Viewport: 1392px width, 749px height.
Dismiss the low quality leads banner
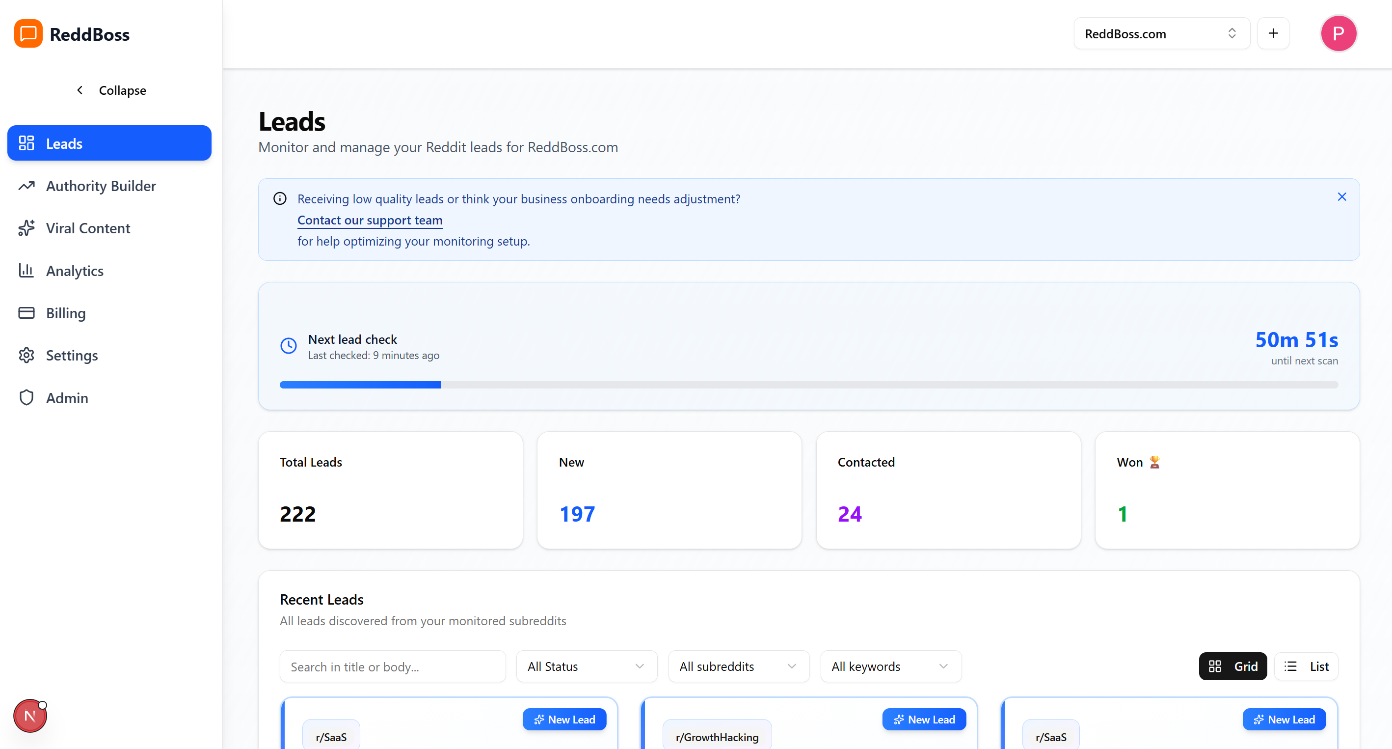pos(1342,196)
